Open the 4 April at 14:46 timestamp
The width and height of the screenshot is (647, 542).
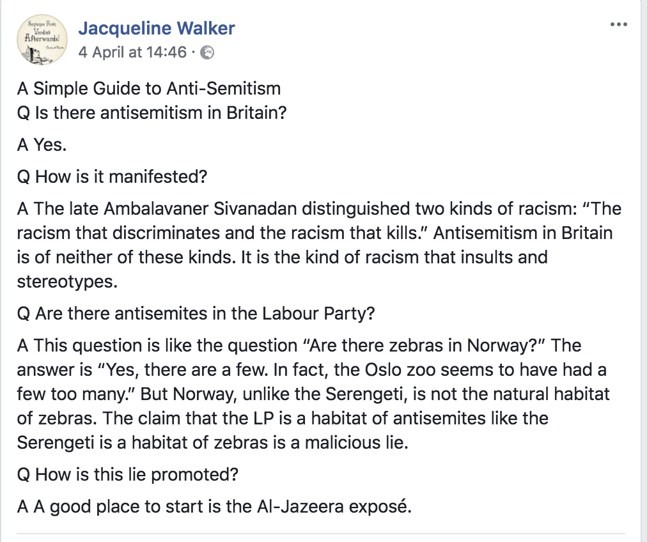[132, 52]
